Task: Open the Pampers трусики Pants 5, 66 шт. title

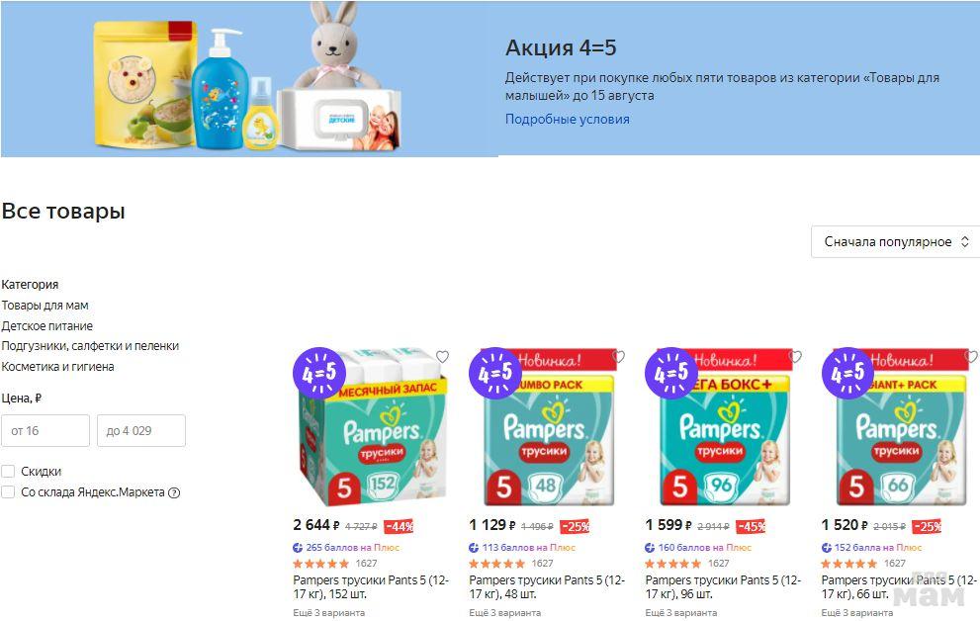Action: (x=898, y=586)
